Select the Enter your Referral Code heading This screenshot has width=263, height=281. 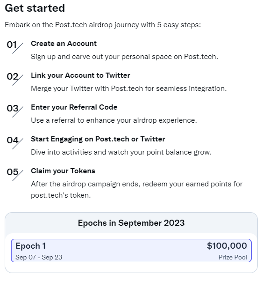pyautogui.click(x=74, y=107)
